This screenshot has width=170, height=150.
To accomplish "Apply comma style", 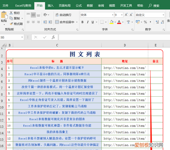I will pos(150,22).
